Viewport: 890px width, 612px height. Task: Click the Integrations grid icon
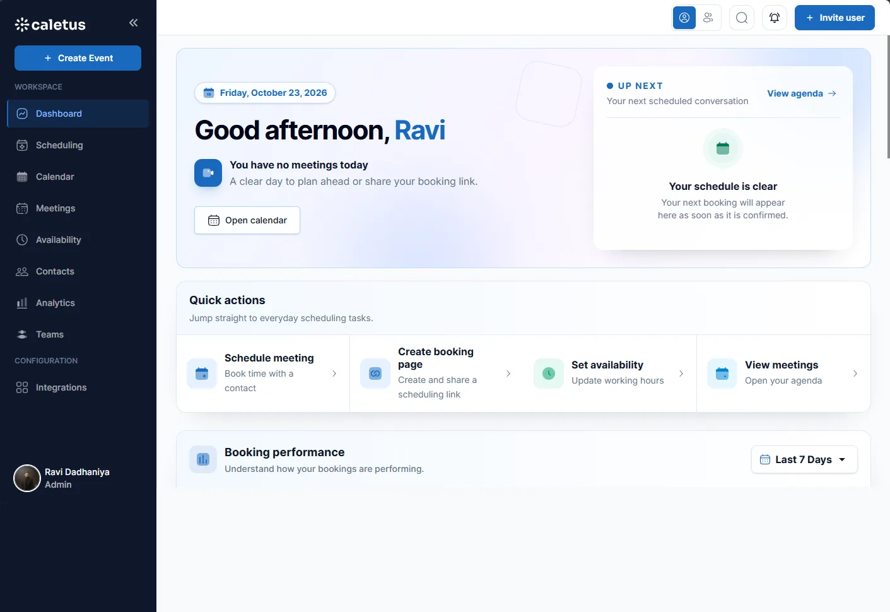tap(22, 387)
